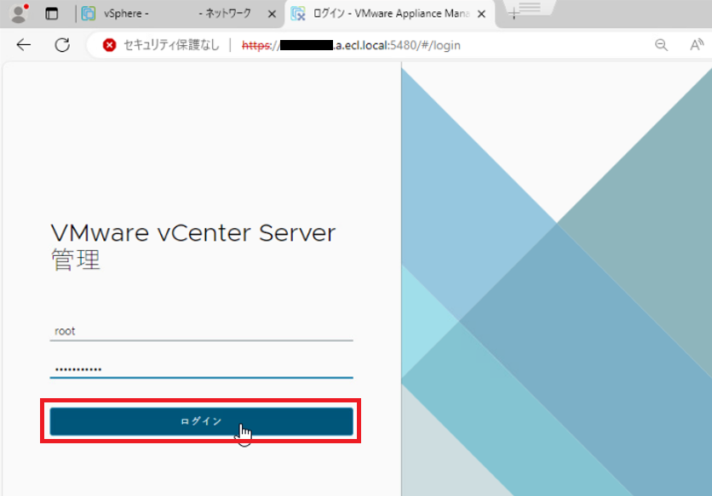Click the not-secure warning icon

(x=109, y=45)
